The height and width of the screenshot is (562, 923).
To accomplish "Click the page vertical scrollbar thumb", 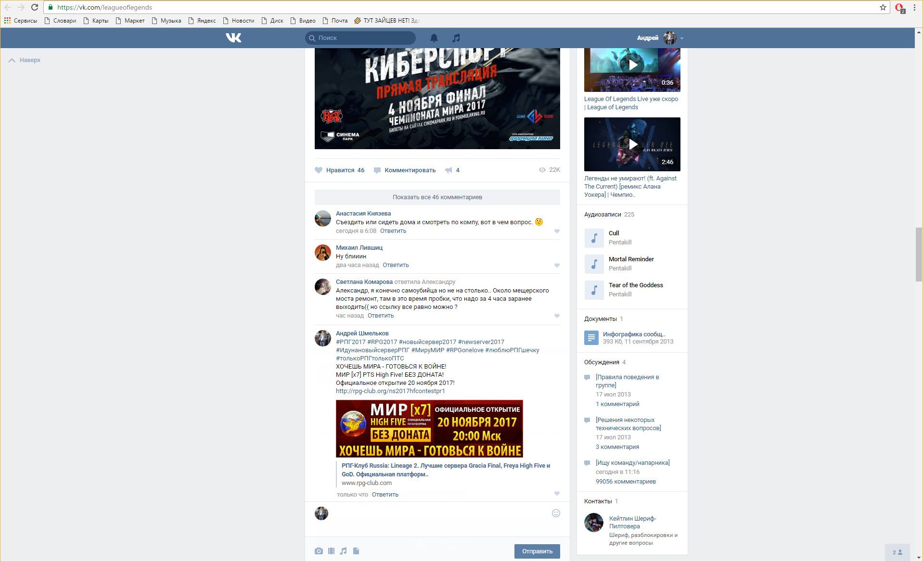I will pos(919,255).
